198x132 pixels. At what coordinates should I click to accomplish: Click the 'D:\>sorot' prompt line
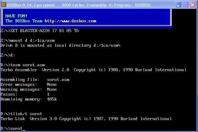tap(13, 128)
